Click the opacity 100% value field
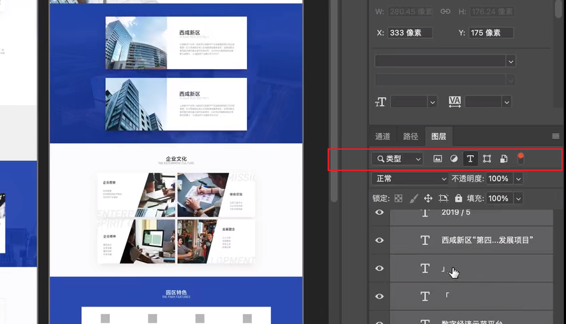566x324 pixels. 500,178
